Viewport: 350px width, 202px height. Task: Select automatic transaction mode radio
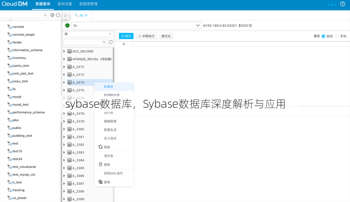point(323,36)
